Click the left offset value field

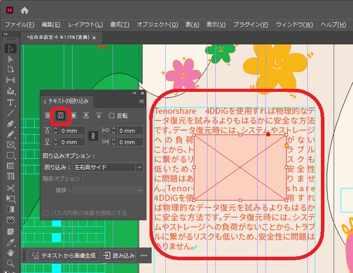point(130,130)
